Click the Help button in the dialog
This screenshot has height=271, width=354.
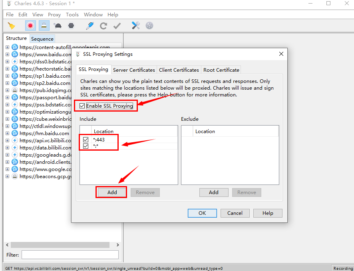pyautogui.click(x=268, y=213)
